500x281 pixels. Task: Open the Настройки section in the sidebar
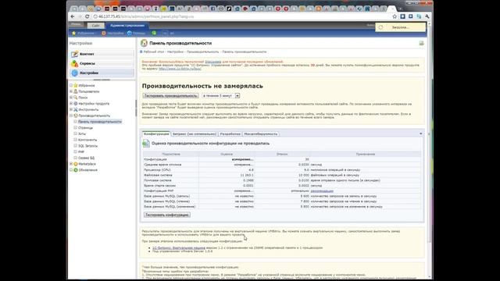[102, 73]
